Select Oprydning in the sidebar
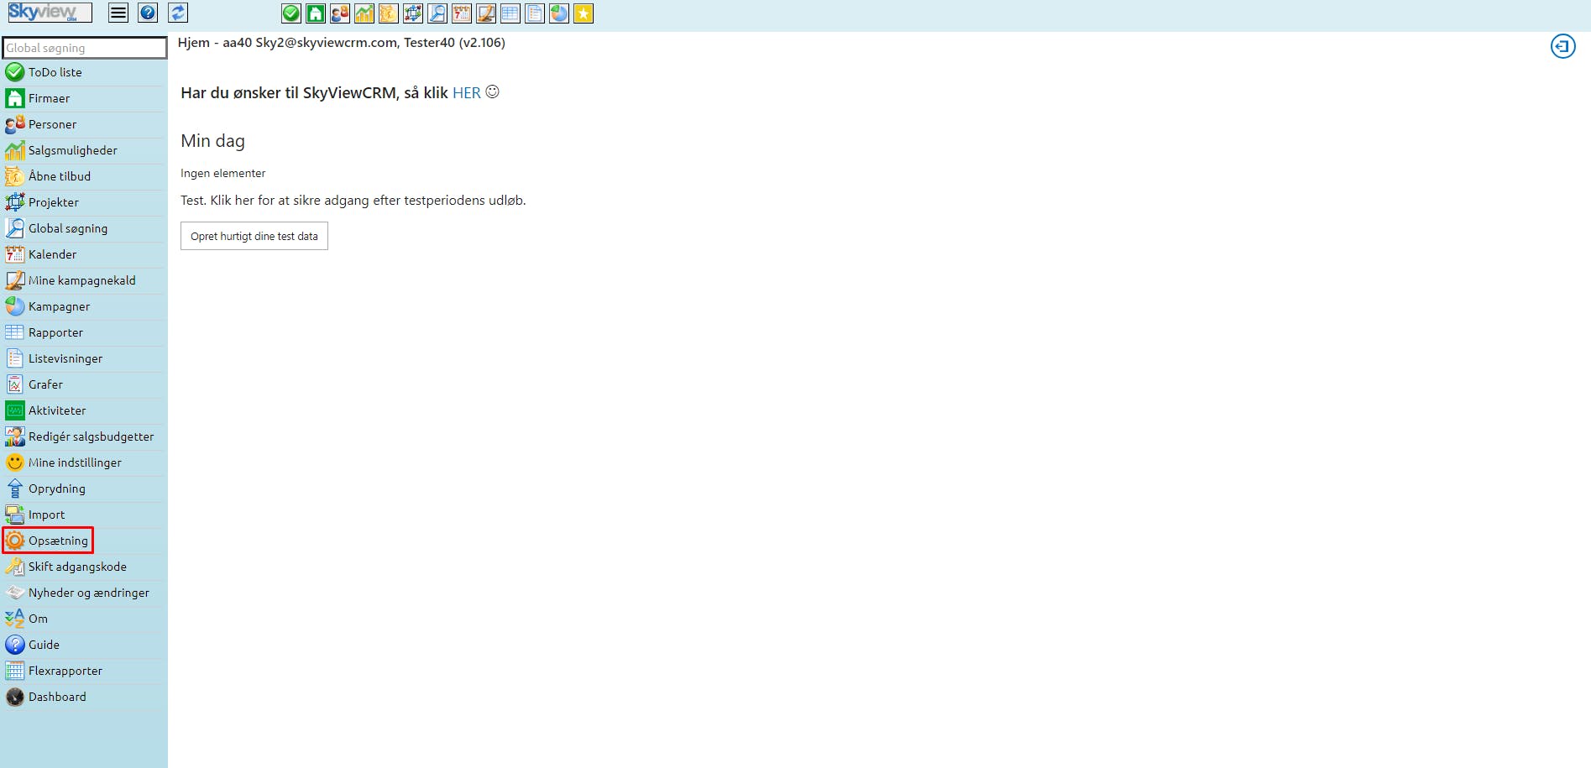 [84, 488]
